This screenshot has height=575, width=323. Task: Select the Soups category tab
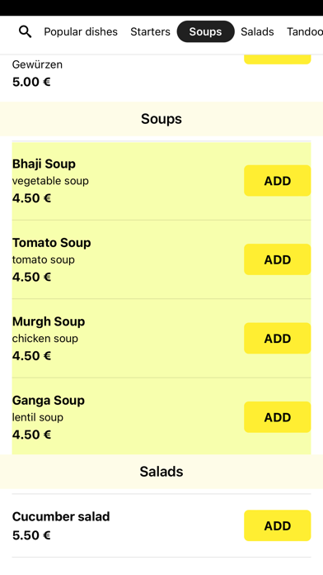pyautogui.click(x=205, y=31)
